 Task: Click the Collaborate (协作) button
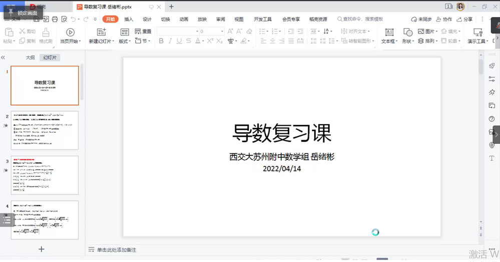pos(444,20)
